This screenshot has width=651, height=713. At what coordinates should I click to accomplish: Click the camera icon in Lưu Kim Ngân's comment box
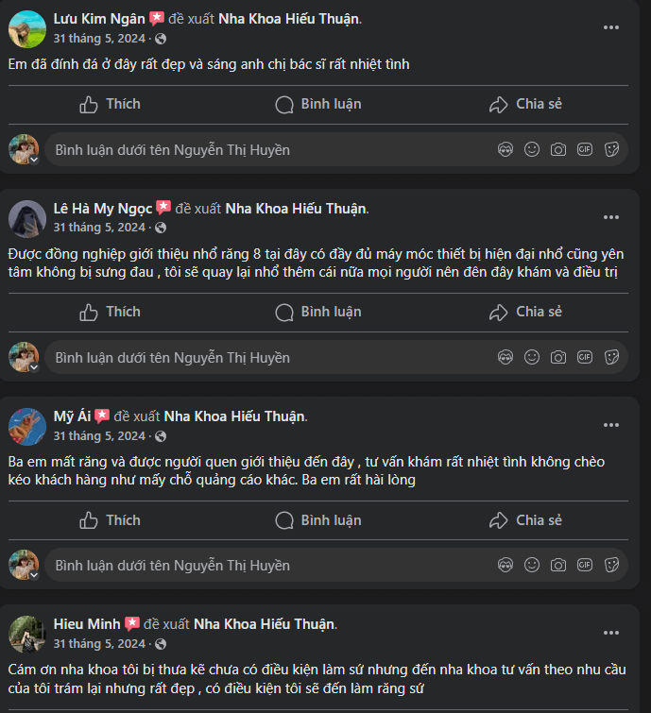click(558, 149)
